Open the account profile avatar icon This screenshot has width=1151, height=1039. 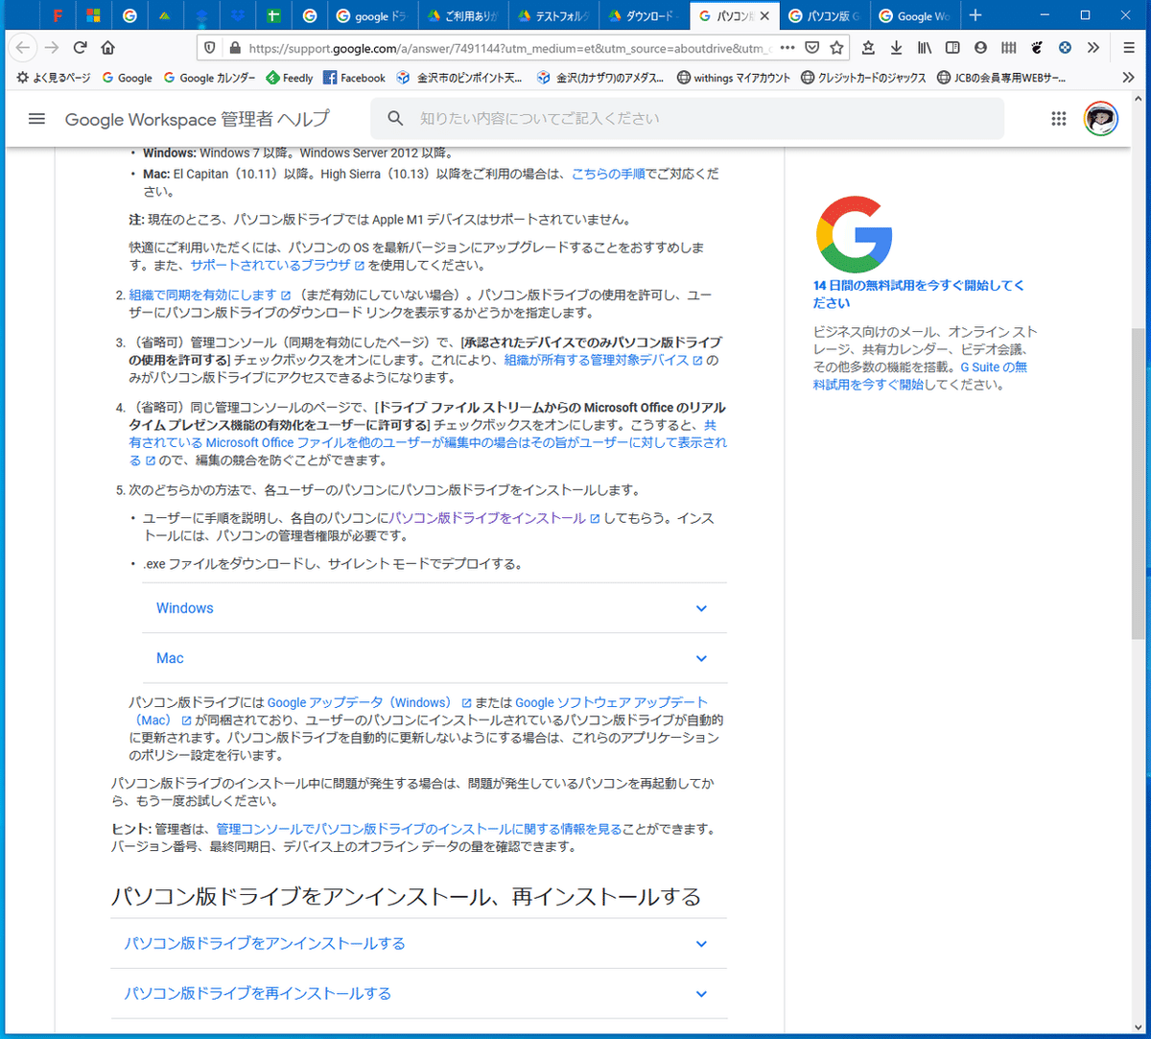1100,118
